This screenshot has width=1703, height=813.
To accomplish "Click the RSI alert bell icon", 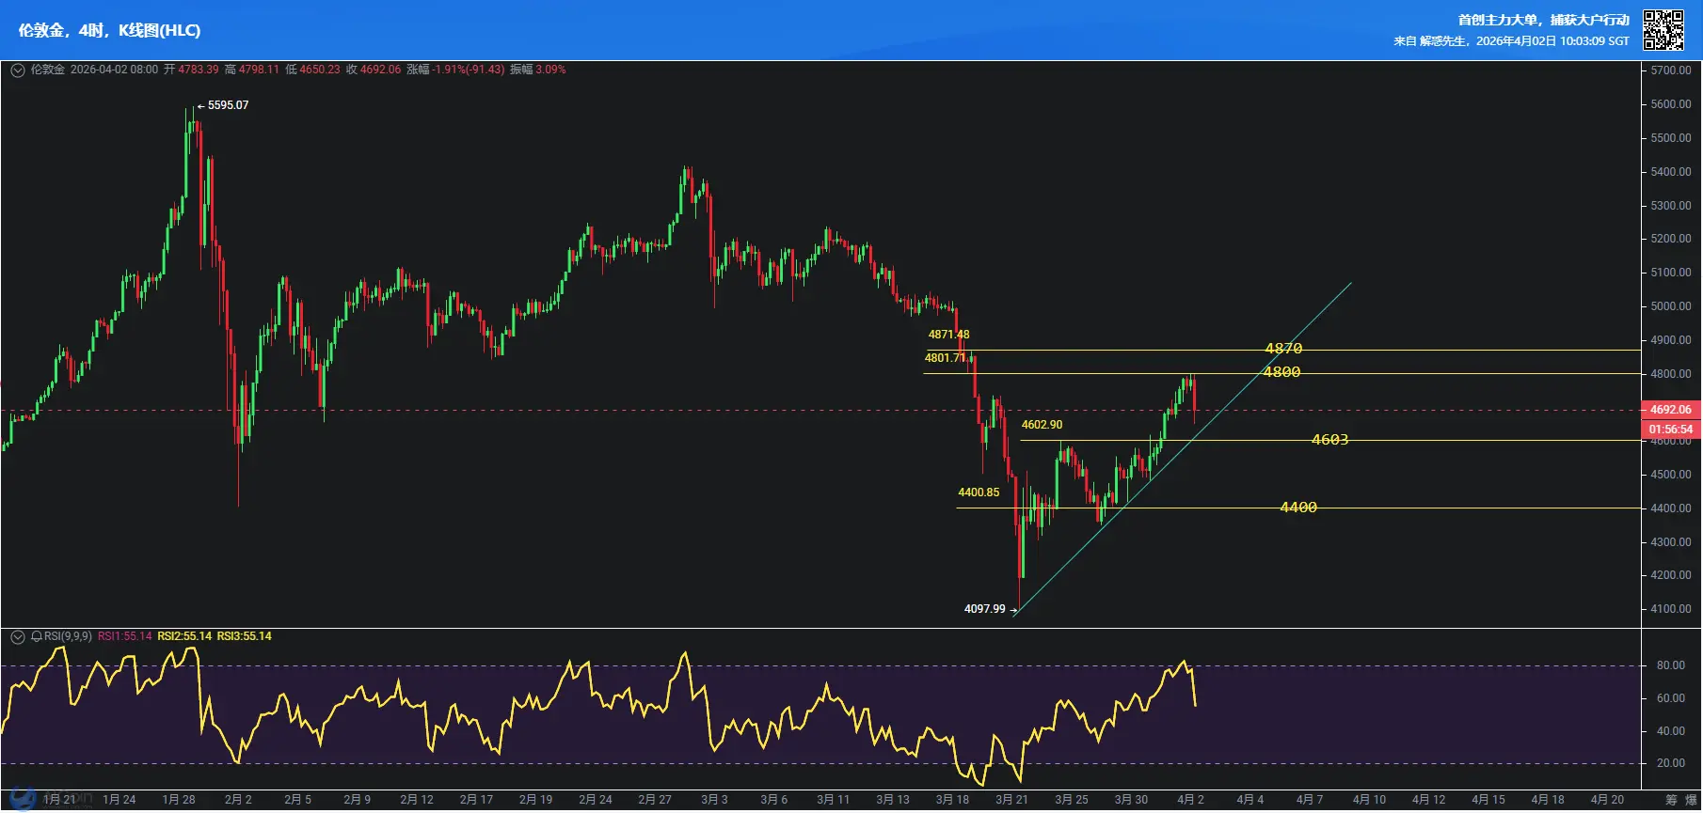I will click(x=37, y=637).
